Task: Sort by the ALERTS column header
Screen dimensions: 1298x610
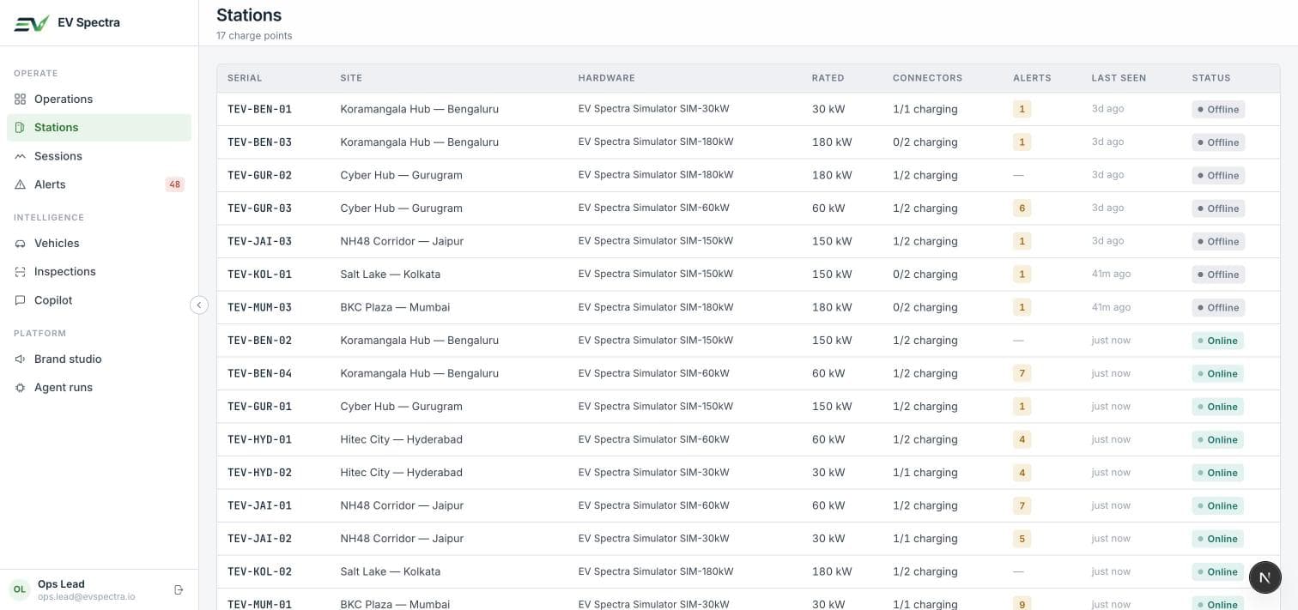Action: click(x=1032, y=78)
